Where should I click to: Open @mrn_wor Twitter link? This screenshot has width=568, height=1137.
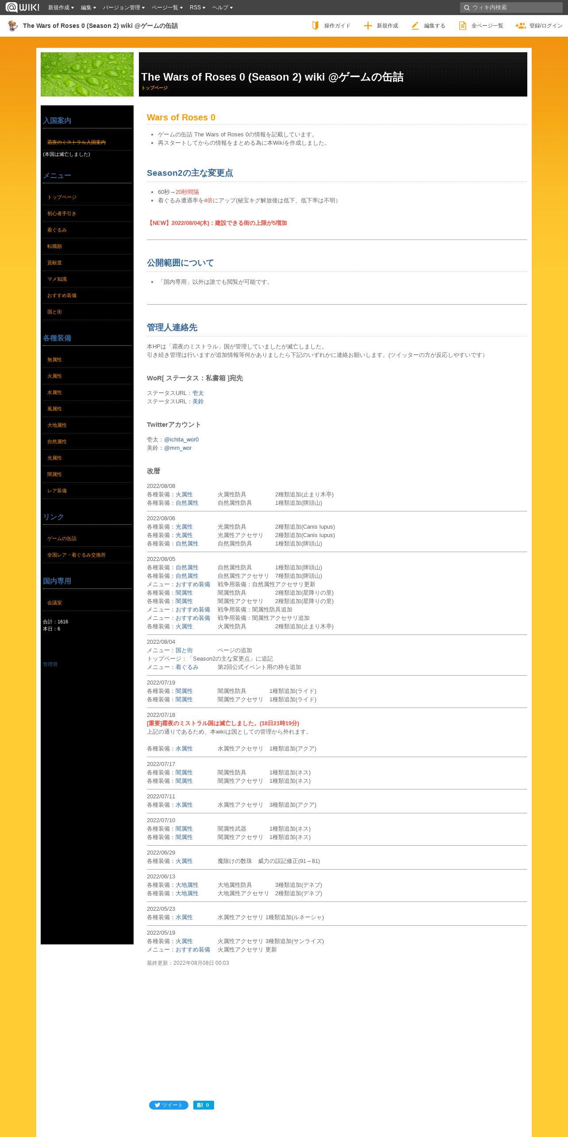pyautogui.click(x=178, y=448)
